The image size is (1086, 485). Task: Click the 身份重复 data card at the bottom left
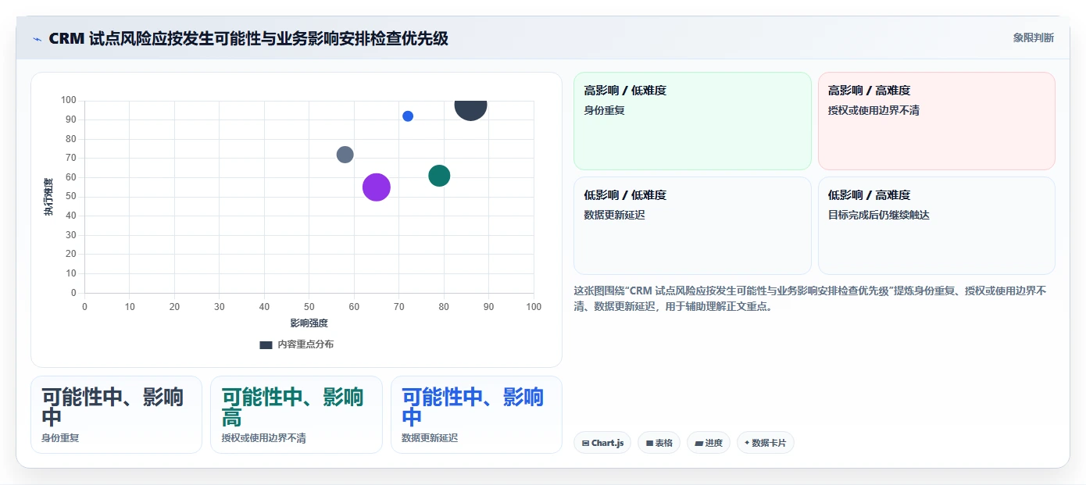116,415
